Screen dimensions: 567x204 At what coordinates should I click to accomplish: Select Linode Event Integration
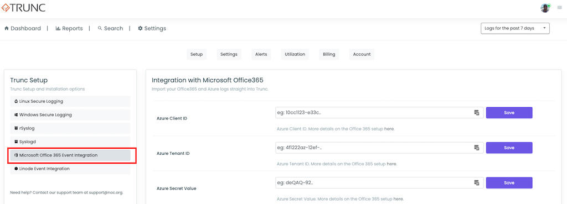coord(70,169)
